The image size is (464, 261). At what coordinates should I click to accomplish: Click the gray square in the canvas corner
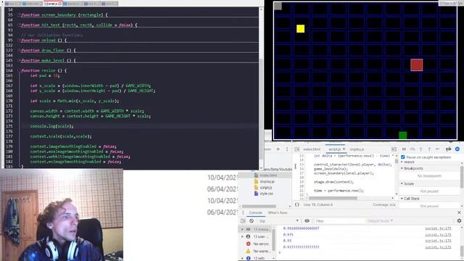point(278,6)
